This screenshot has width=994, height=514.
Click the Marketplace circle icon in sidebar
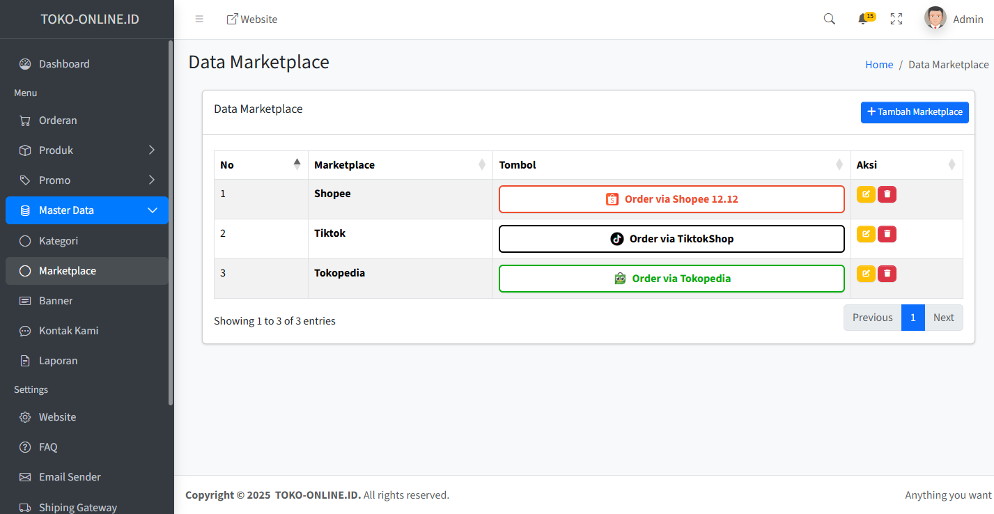tap(25, 271)
